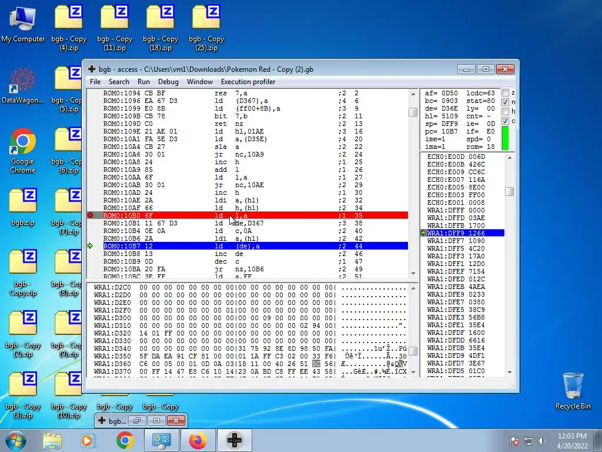Click the lcdc=63 register value
The height and width of the screenshot is (452, 602).
pyautogui.click(x=480, y=93)
